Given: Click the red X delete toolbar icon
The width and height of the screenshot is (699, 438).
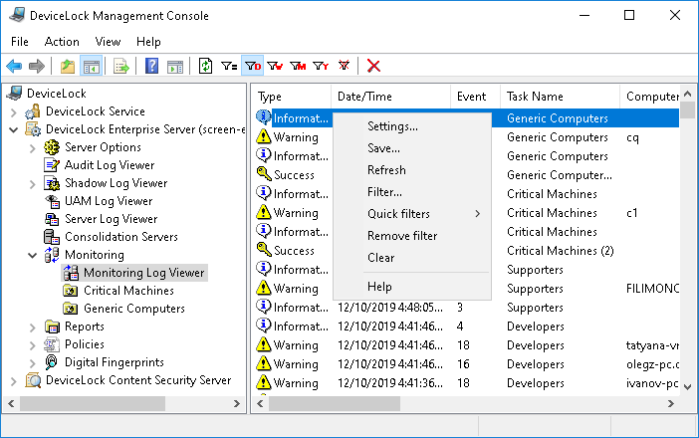Looking at the screenshot, I should point(374,67).
